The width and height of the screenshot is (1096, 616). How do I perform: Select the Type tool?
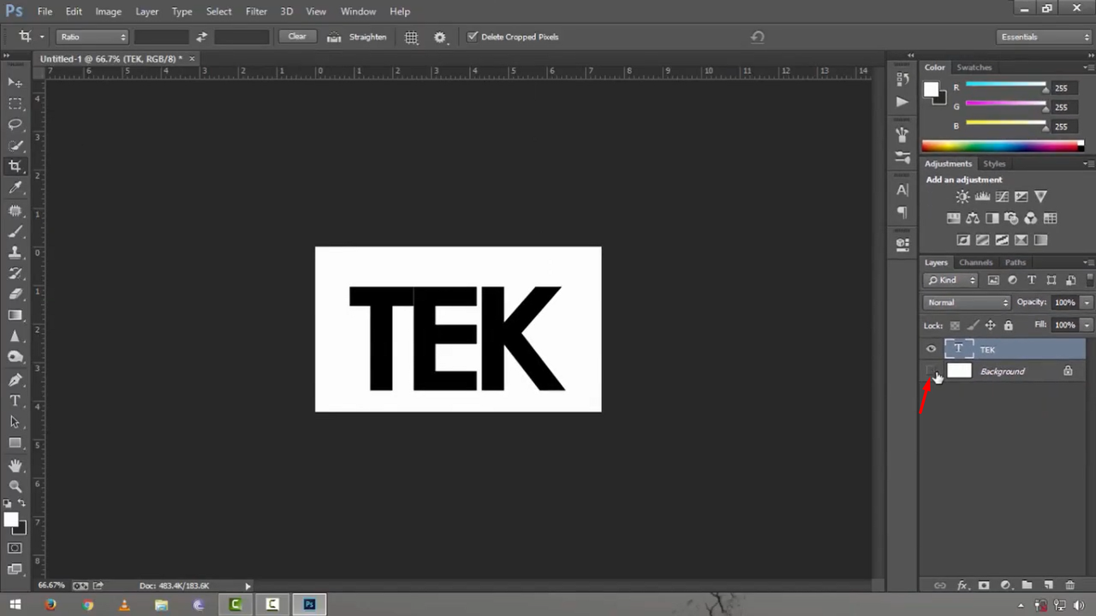point(15,400)
